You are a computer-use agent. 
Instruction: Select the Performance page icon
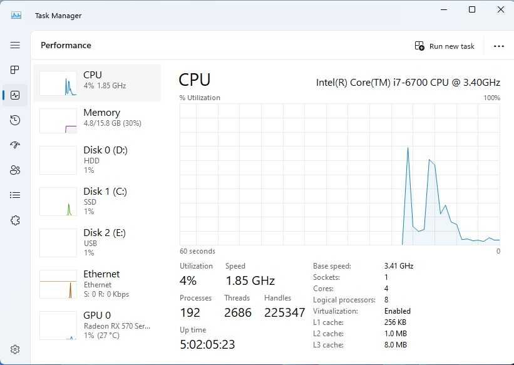click(16, 95)
